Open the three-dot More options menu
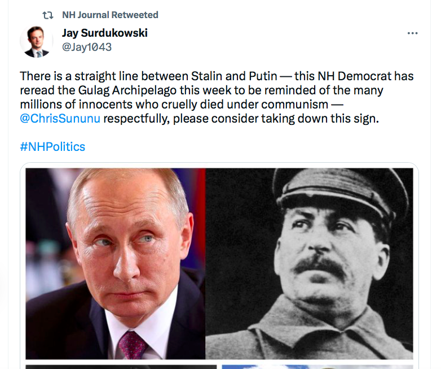Viewport: 441px width, 369px height. pyautogui.click(x=413, y=33)
